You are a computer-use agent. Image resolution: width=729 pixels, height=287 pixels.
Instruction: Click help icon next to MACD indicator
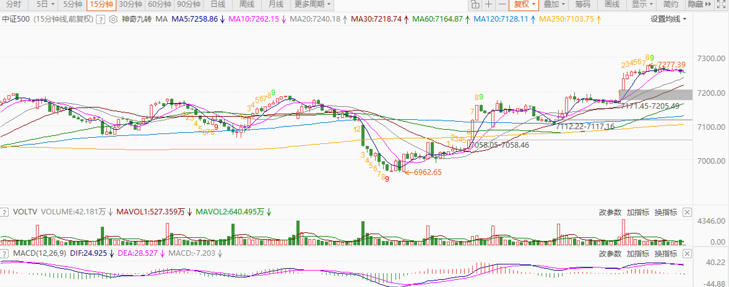coord(4,254)
